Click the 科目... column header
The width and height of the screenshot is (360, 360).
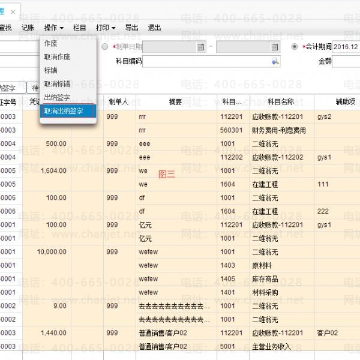[x=233, y=102]
